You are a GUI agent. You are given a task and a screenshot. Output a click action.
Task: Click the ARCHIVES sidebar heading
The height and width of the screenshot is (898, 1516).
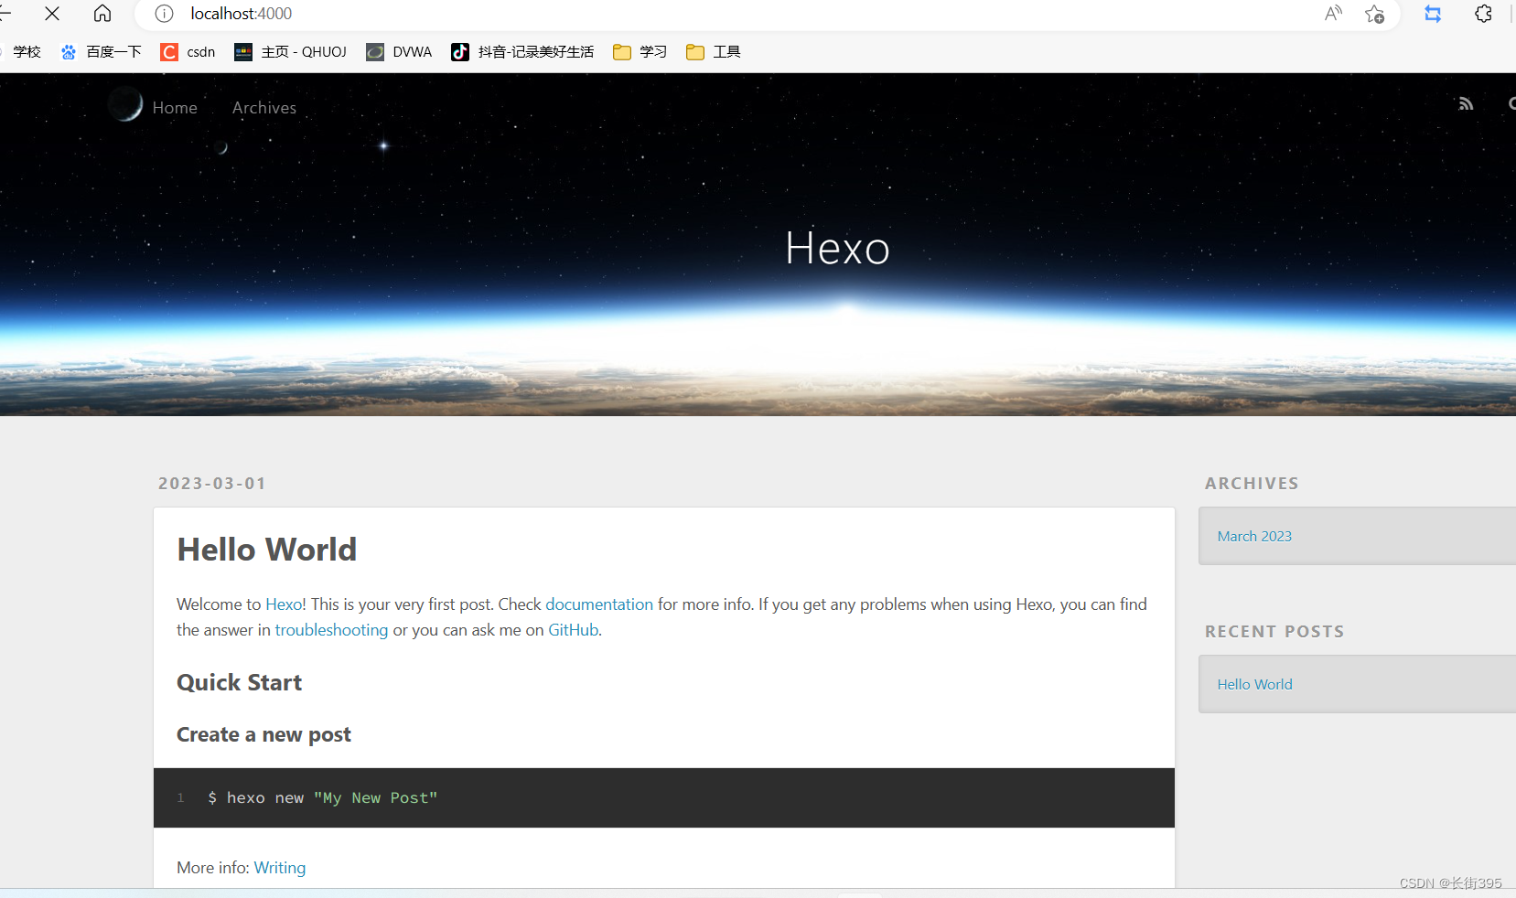(1252, 483)
